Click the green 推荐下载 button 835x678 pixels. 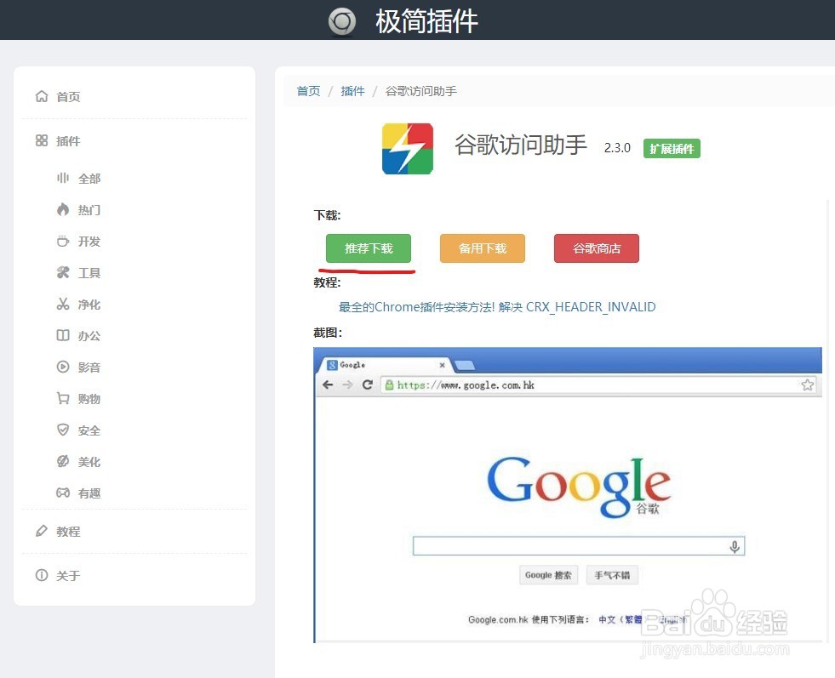(369, 248)
